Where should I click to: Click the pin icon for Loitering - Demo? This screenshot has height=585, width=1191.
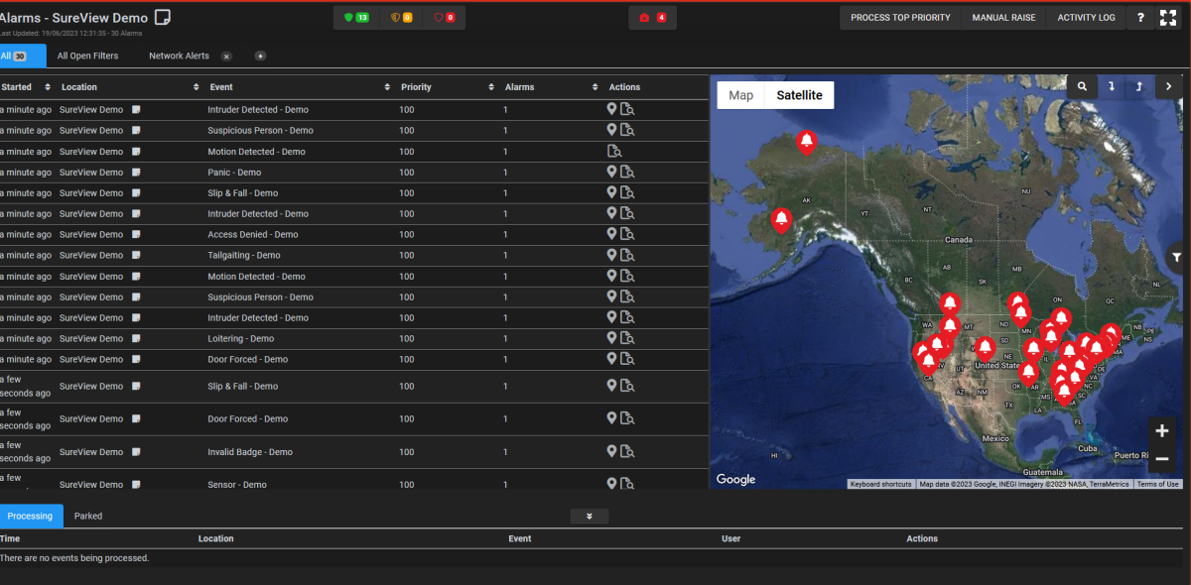(612, 338)
